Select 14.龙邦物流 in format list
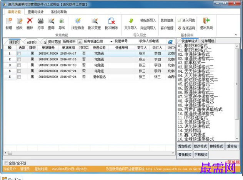The image size is (243, 180). [190, 130]
